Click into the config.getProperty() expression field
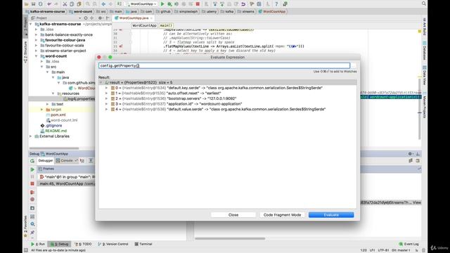 click(x=224, y=65)
